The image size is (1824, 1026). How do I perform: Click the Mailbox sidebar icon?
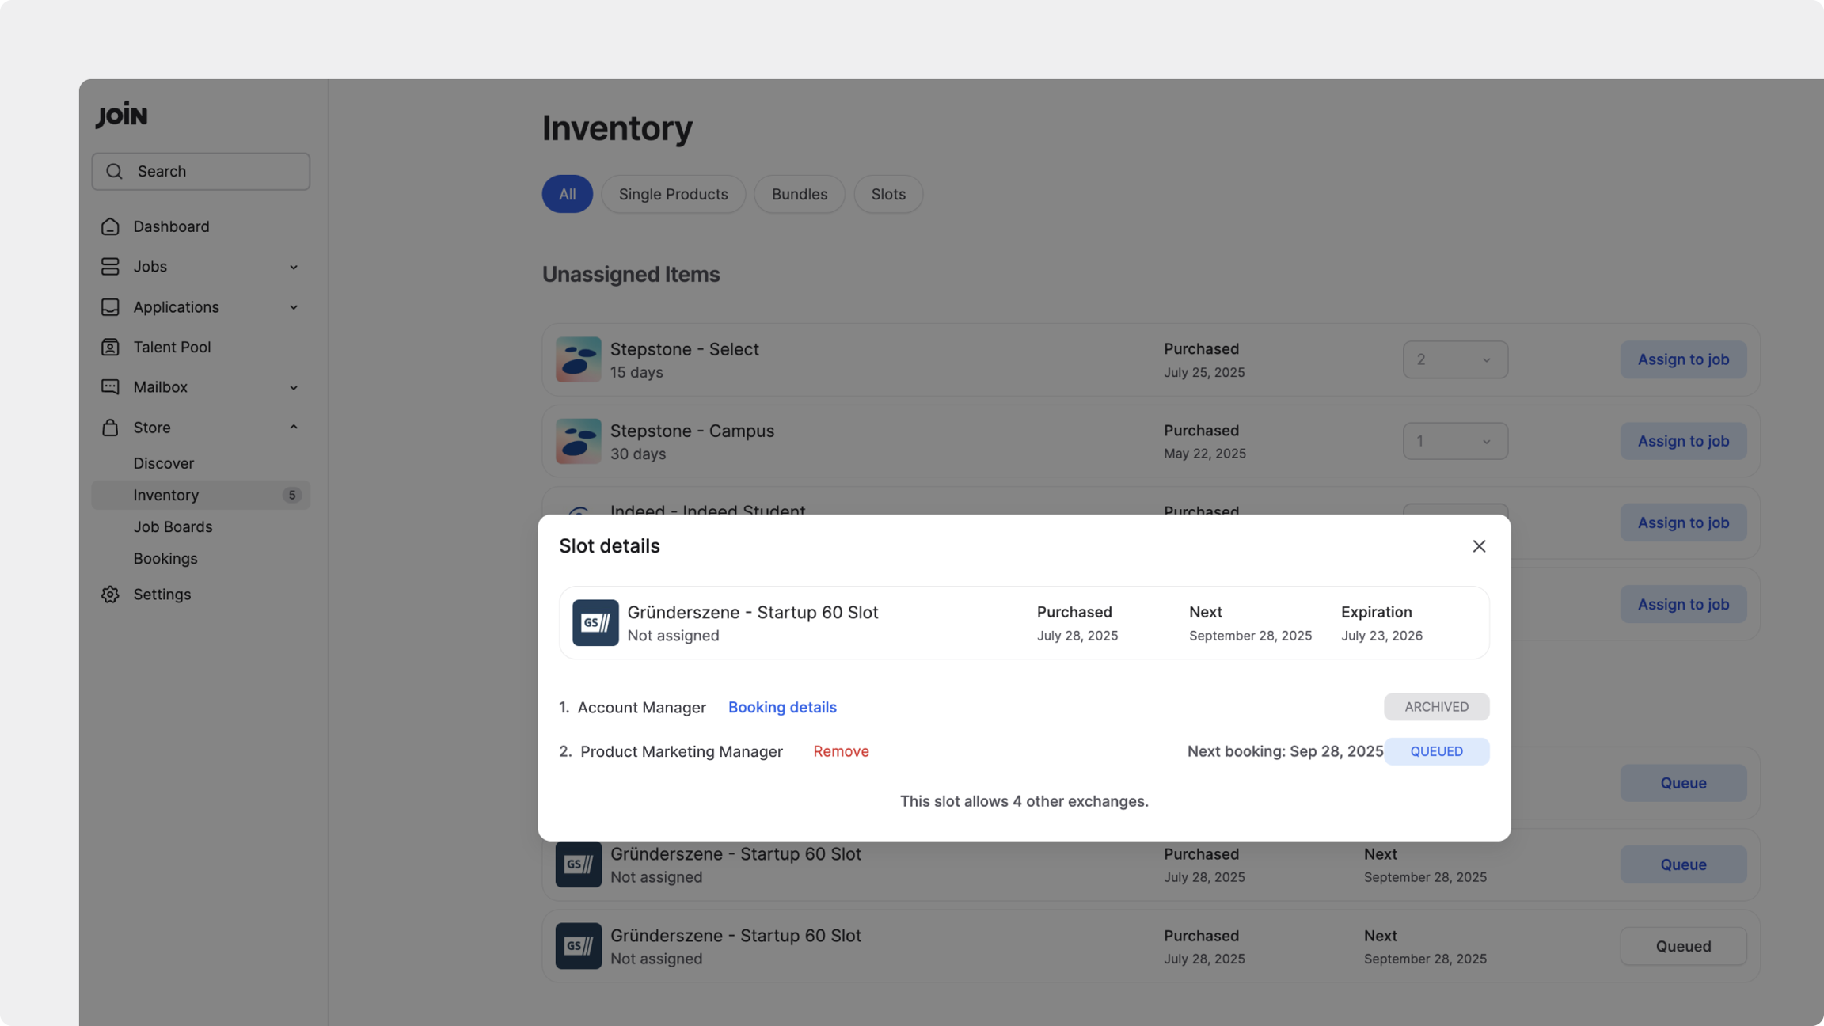110,387
